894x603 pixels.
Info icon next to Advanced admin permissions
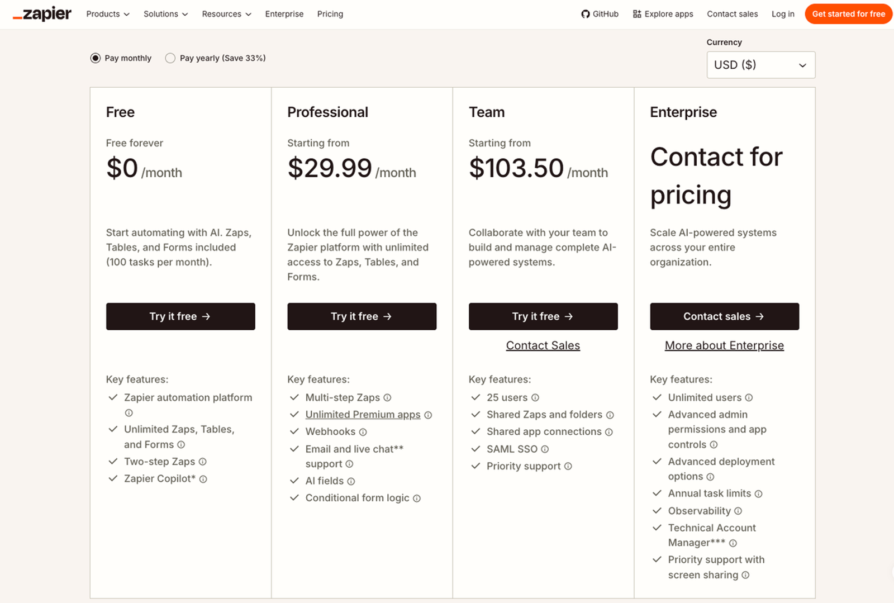pos(714,445)
